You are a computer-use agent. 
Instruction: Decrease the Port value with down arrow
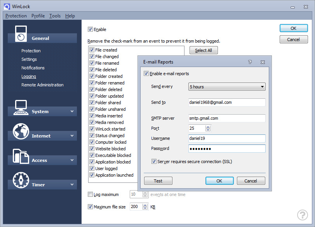tap(208, 130)
